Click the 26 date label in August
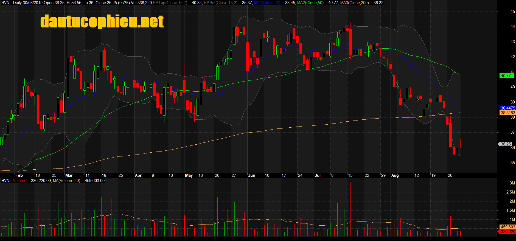Viewport: 516px width, 241px height. pyautogui.click(x=450, y=175)
